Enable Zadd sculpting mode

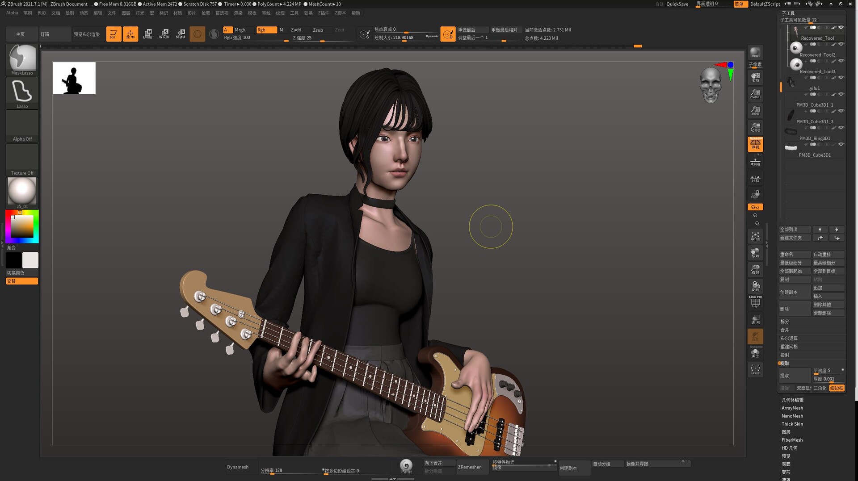[x=296, y=29]
